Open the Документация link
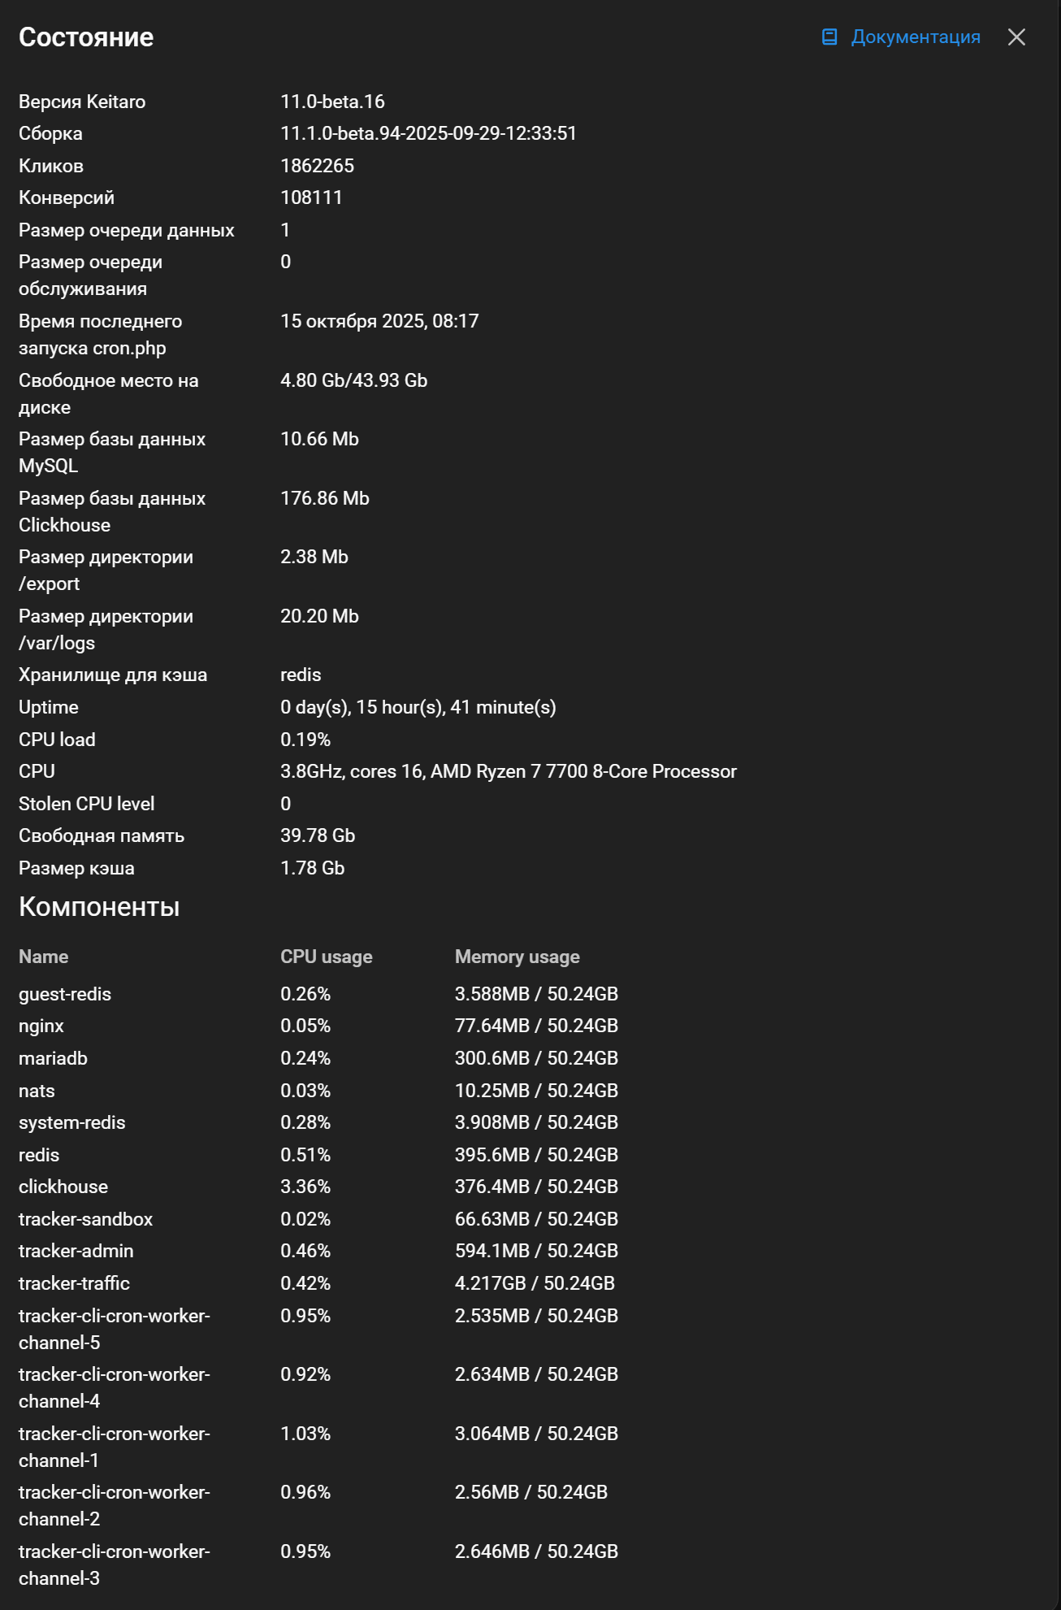This screenshot has width=1061, height=1610. [x=915, y=37]
